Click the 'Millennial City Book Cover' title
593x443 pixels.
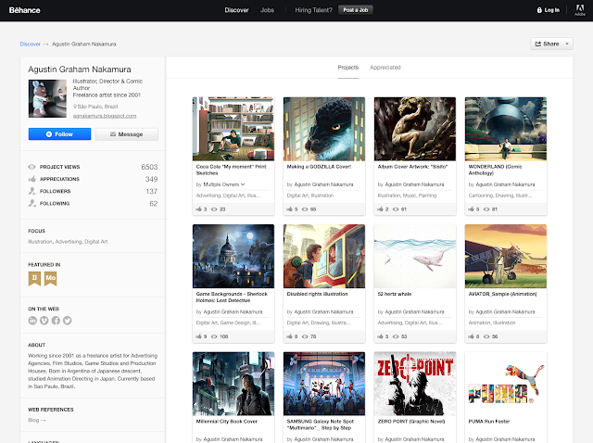click(226, 422)
